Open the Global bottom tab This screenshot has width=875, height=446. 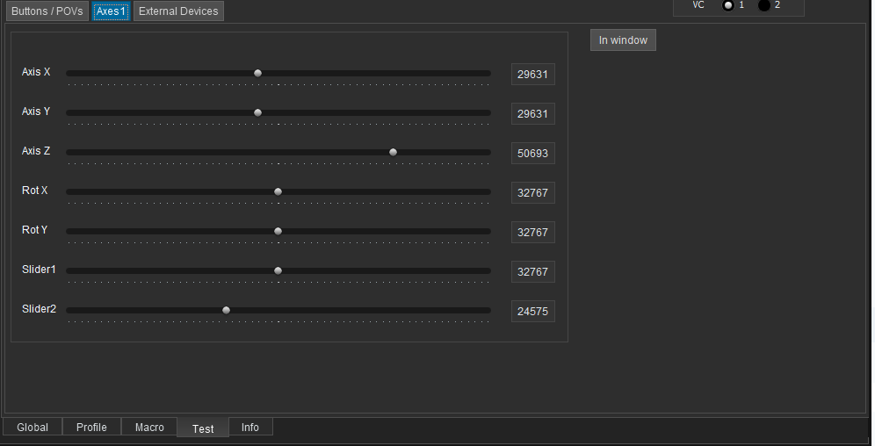tap(33, 427)
